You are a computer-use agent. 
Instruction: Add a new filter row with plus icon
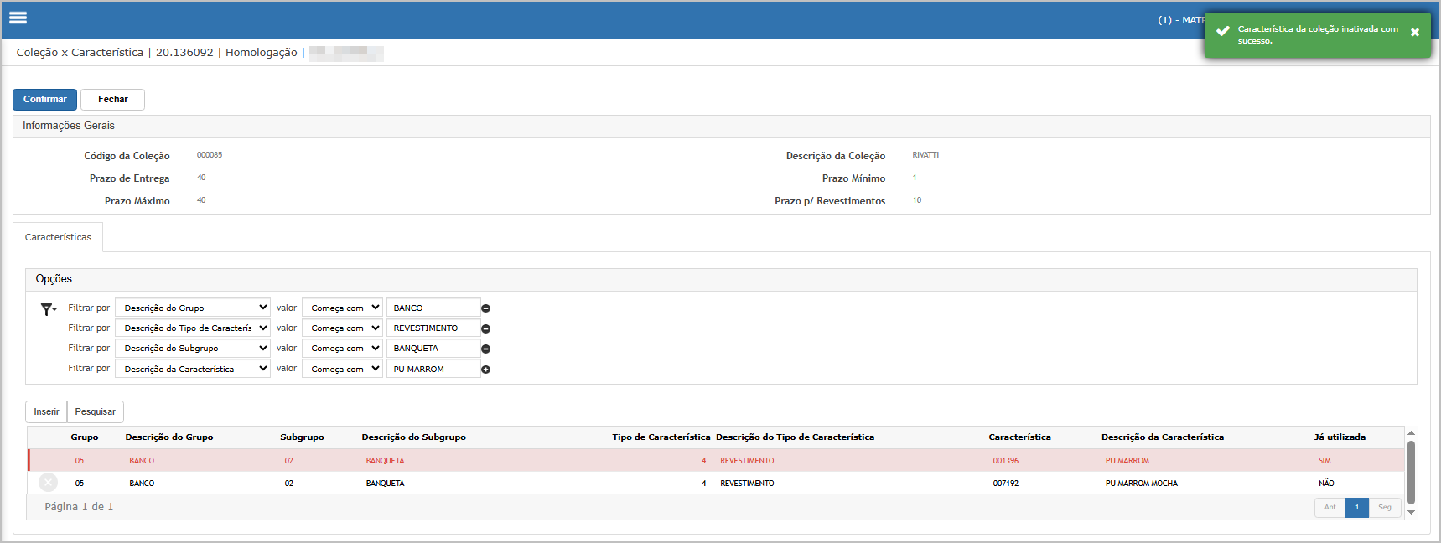pos(485,370)
